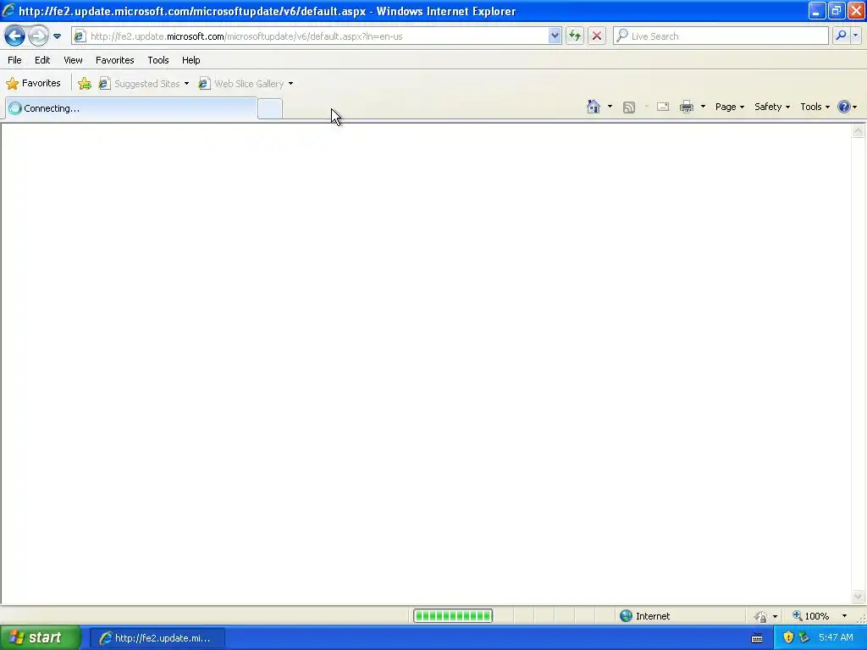Expand the zoom level dropdown arrow
Screen dimensions: 867x650
[x=844, y=616]
